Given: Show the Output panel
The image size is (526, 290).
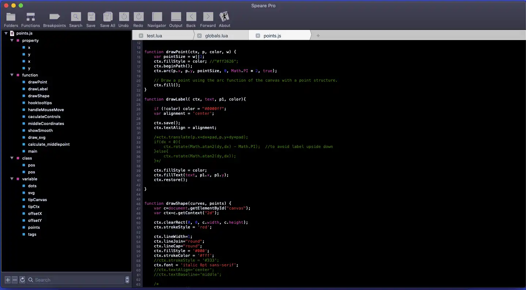Looking at the screenshot, I should [x=176, y=17].
